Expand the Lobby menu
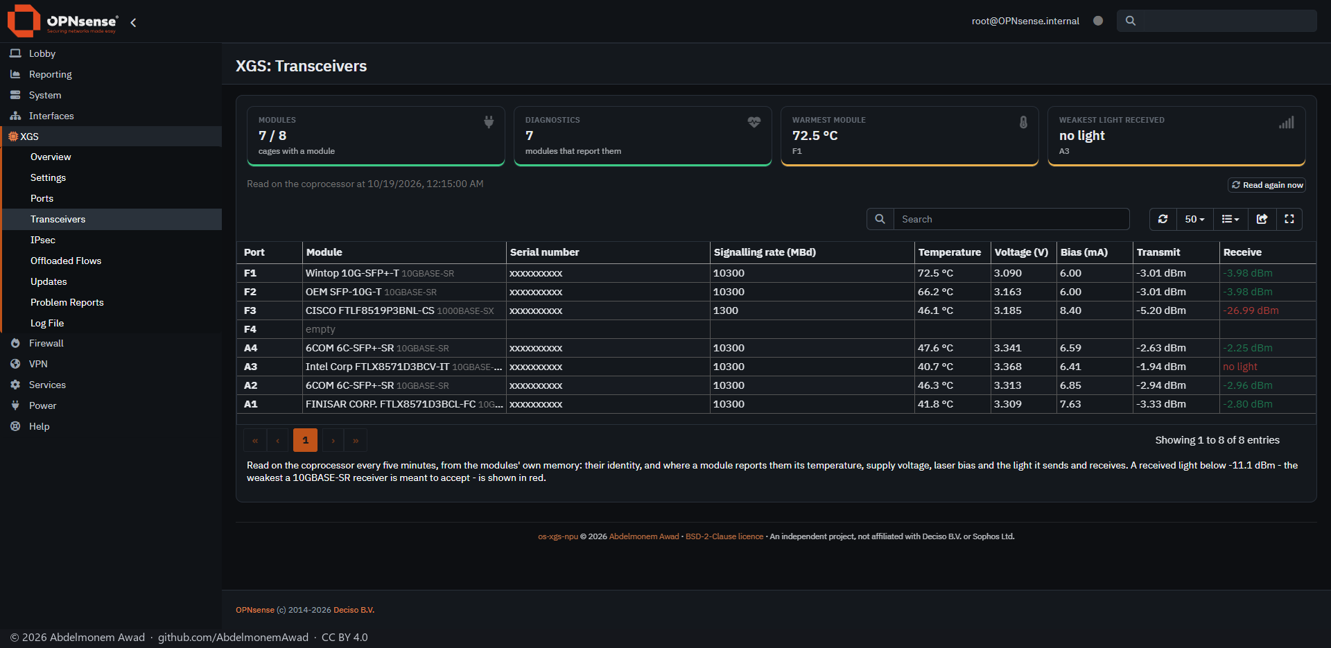This screenshot has width=1331, height=648. (x=111, y=53)
